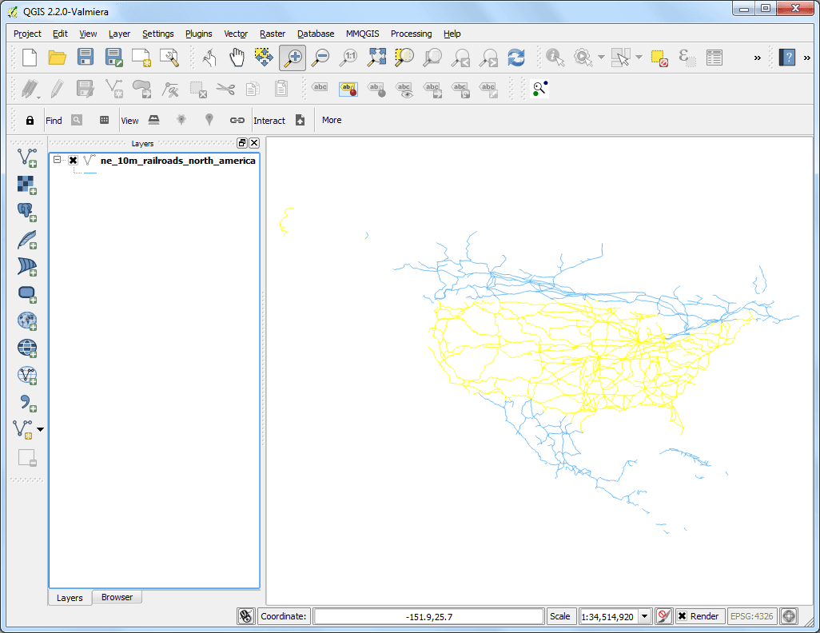820x633 pixels.
Task: Add a delimited text layer
Action: 26,402
